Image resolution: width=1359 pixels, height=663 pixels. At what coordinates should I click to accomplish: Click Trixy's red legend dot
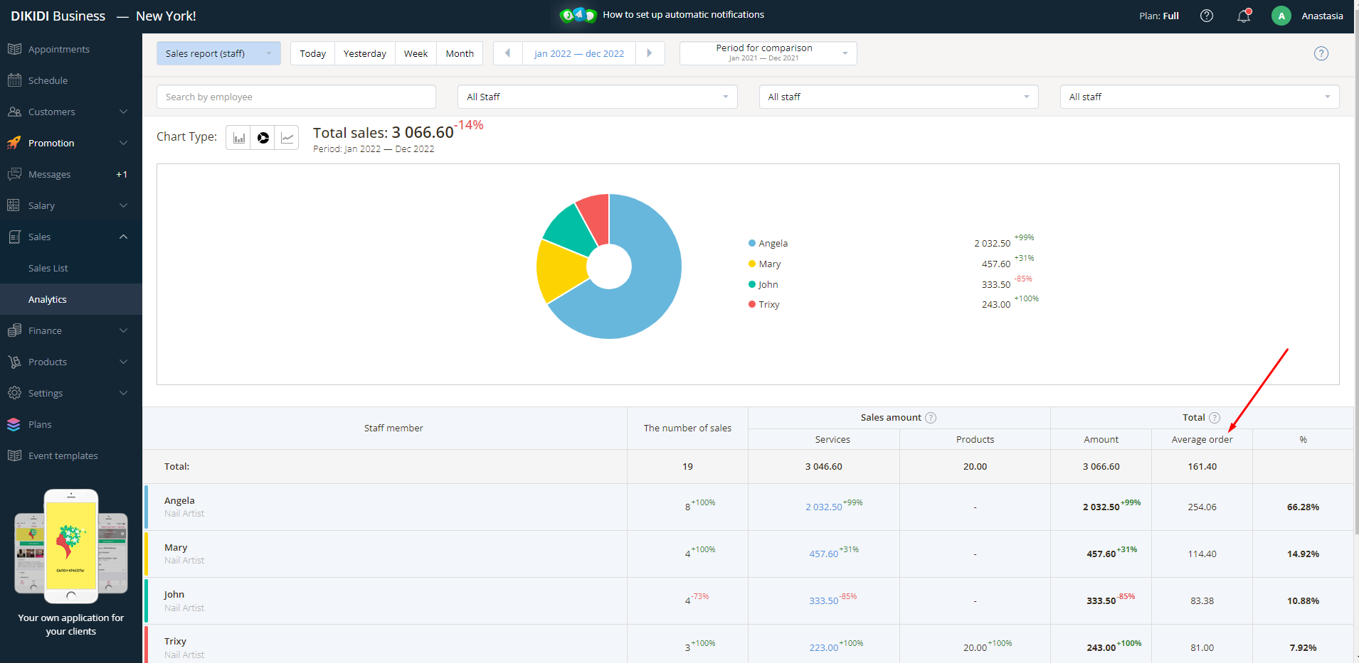click(752, 304)
